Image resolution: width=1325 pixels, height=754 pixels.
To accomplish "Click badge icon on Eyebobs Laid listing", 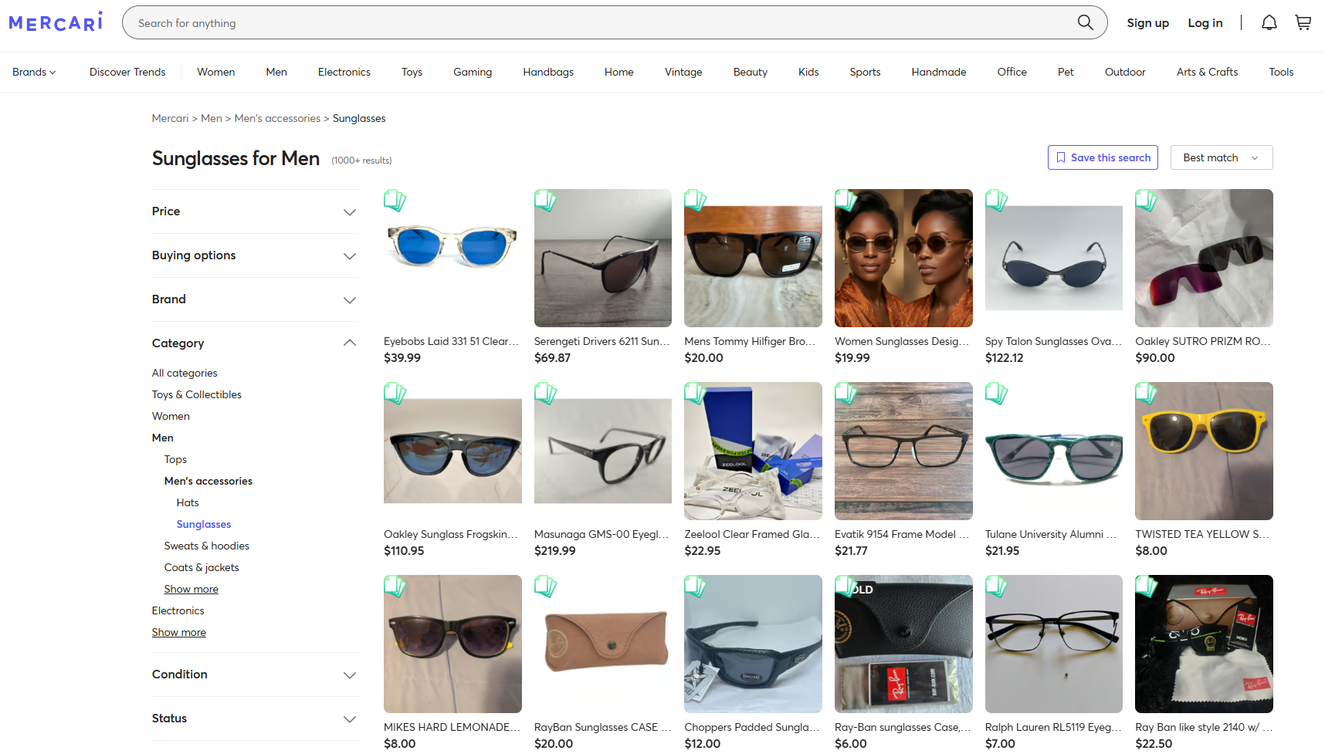I will (395, 201).
